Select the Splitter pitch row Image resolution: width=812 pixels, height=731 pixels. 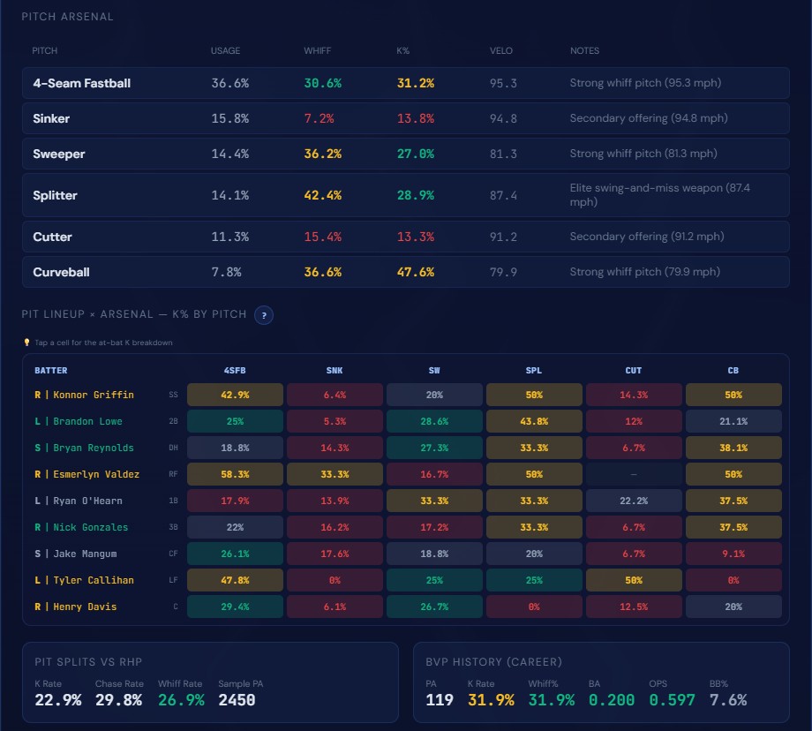[x=405, y=195]
